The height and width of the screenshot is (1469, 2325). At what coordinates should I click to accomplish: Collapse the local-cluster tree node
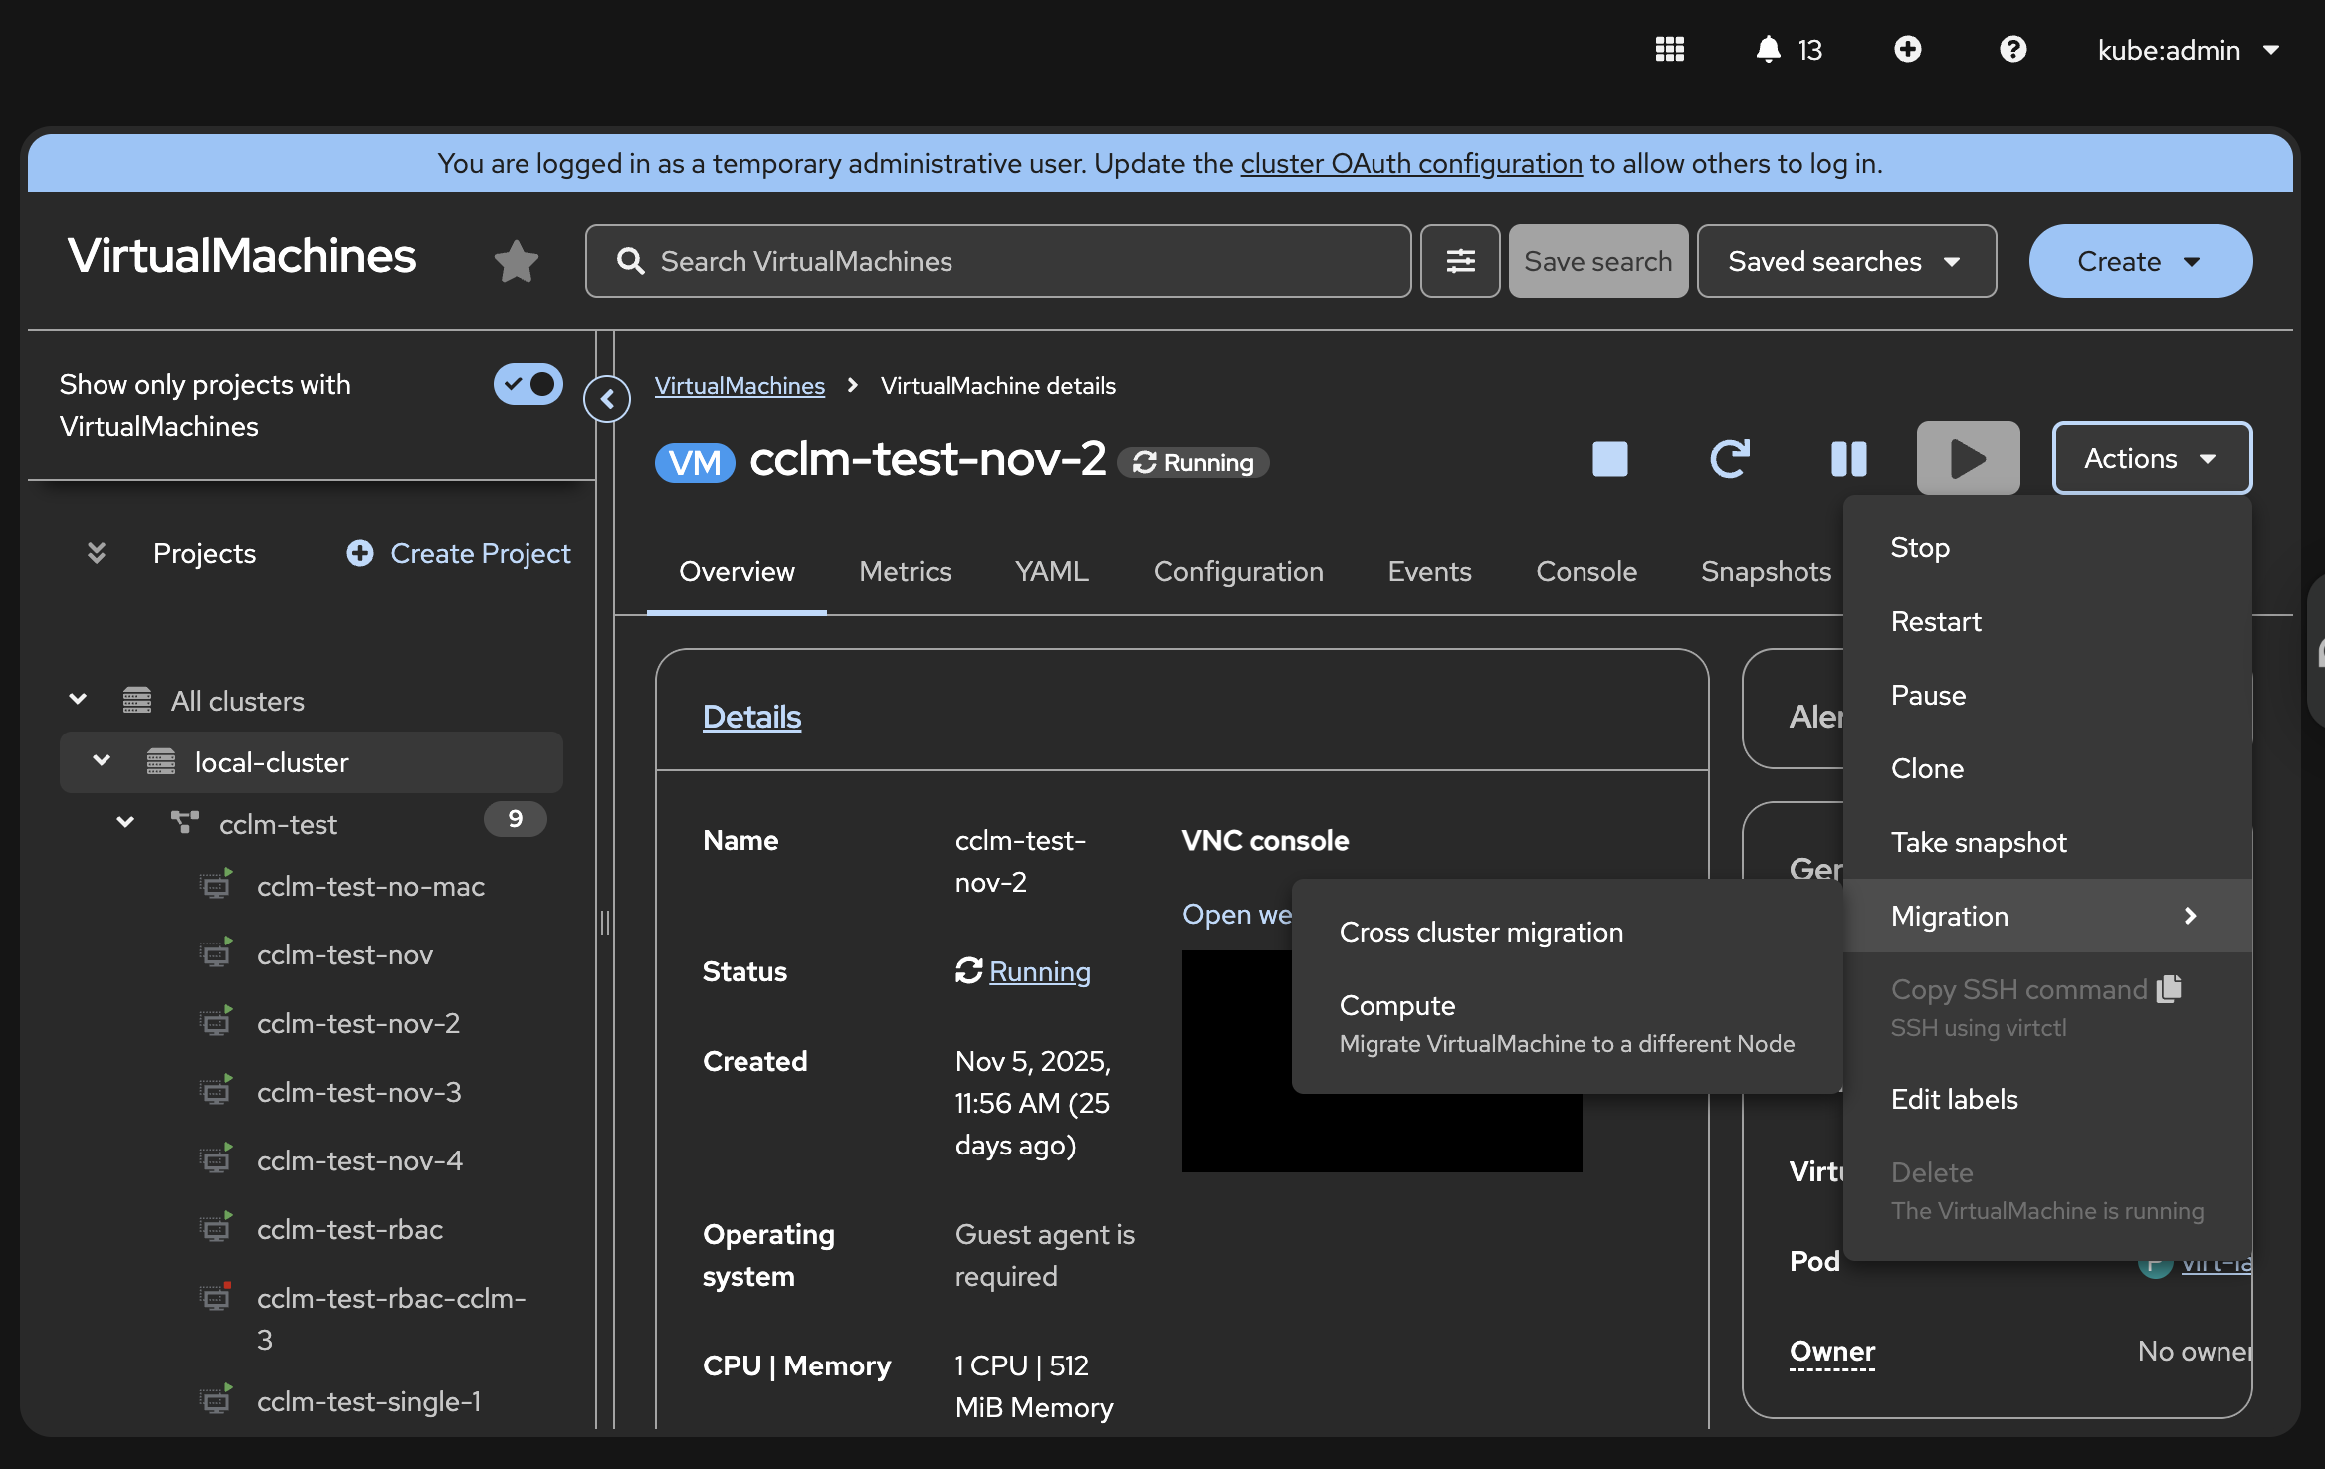102,761
